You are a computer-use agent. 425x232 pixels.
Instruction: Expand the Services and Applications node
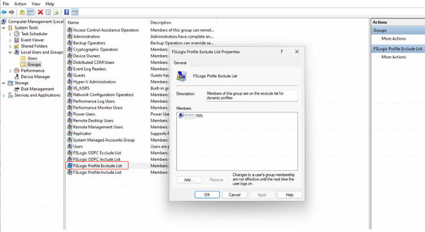coord(4,95)
